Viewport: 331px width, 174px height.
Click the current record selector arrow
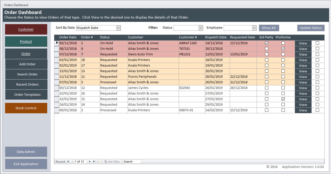pyautogui.click(x=57, y=43)
